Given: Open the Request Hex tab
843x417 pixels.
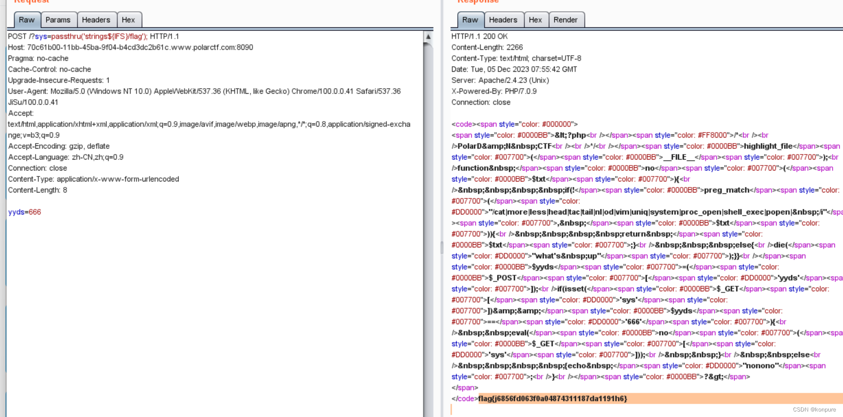Looking at the screenshot, I should [x=129, y=20].
